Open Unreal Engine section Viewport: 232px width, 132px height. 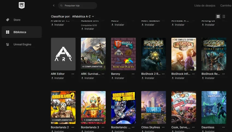coord(22,44)
